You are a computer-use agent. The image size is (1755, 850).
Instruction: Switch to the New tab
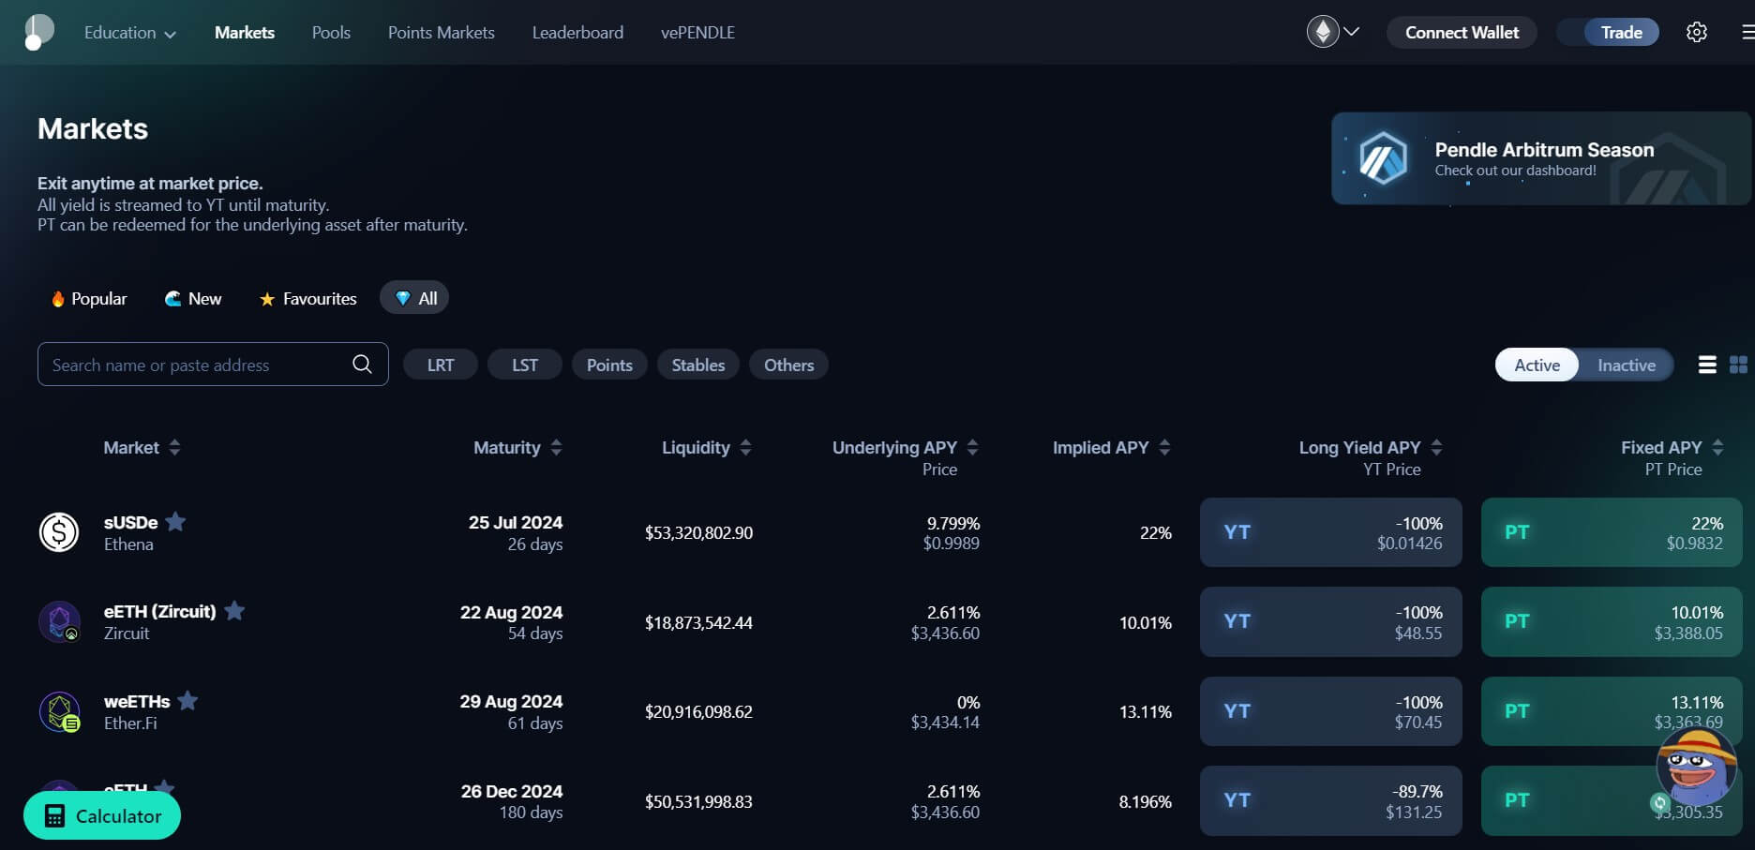(x=193, y=298)
